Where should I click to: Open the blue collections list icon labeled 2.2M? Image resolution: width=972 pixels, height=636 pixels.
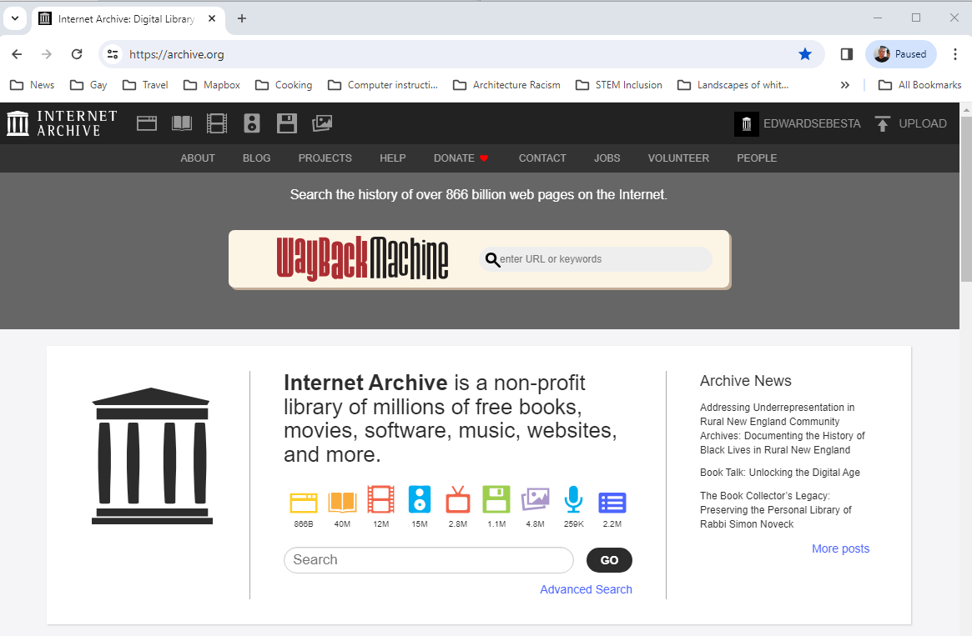[612, 503]
